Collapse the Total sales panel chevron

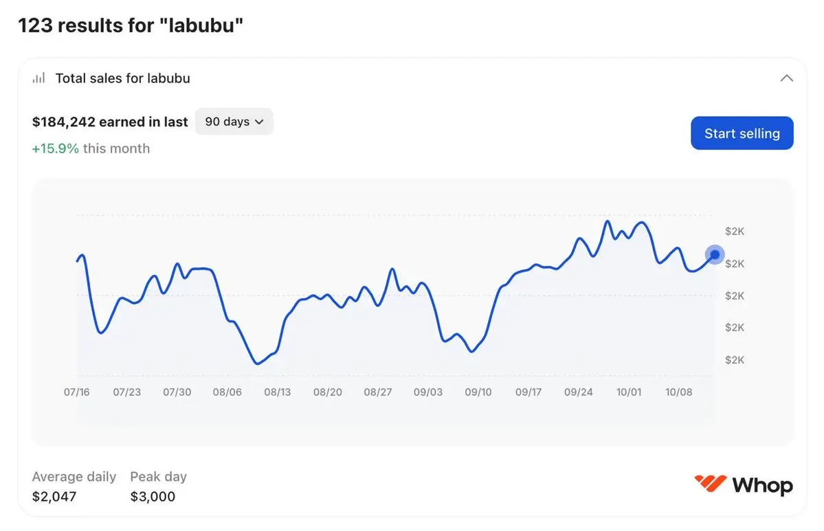coord(787,78)
